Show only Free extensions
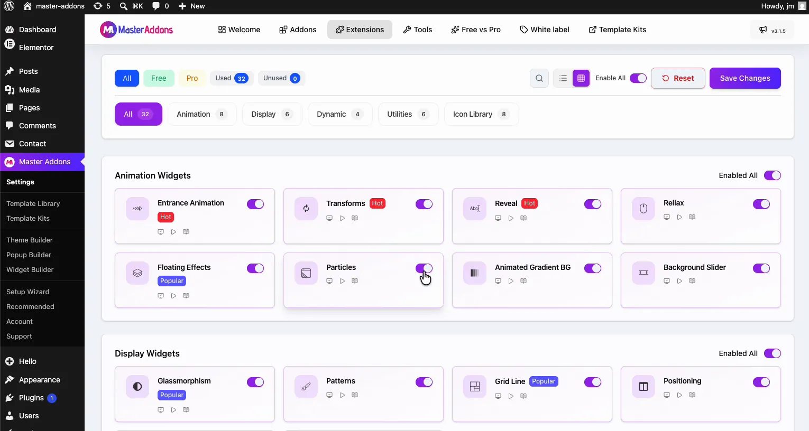The image size is (809, 431). [159, 78]
